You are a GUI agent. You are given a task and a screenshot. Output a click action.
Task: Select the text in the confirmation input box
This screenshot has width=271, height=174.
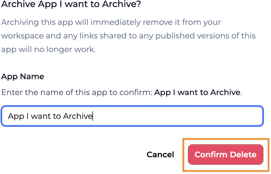[51, 116]
